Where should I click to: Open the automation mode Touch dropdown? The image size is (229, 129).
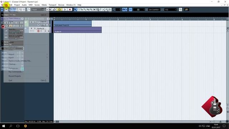[37, 10]
